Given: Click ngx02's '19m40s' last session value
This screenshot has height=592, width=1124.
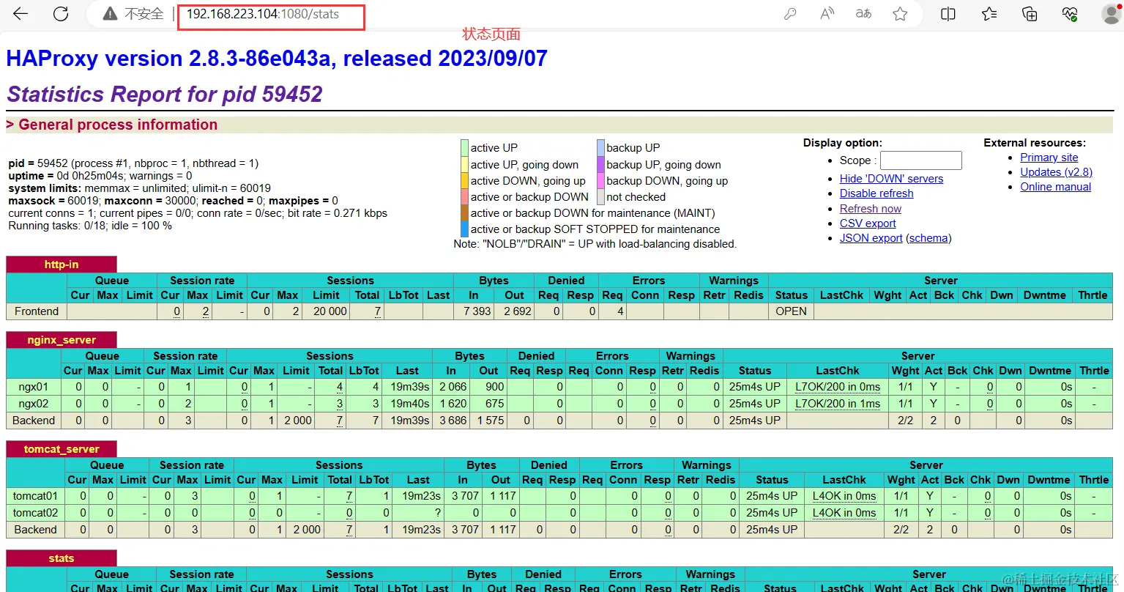Looking at the screenshot, I should click(x=410, y=404).
